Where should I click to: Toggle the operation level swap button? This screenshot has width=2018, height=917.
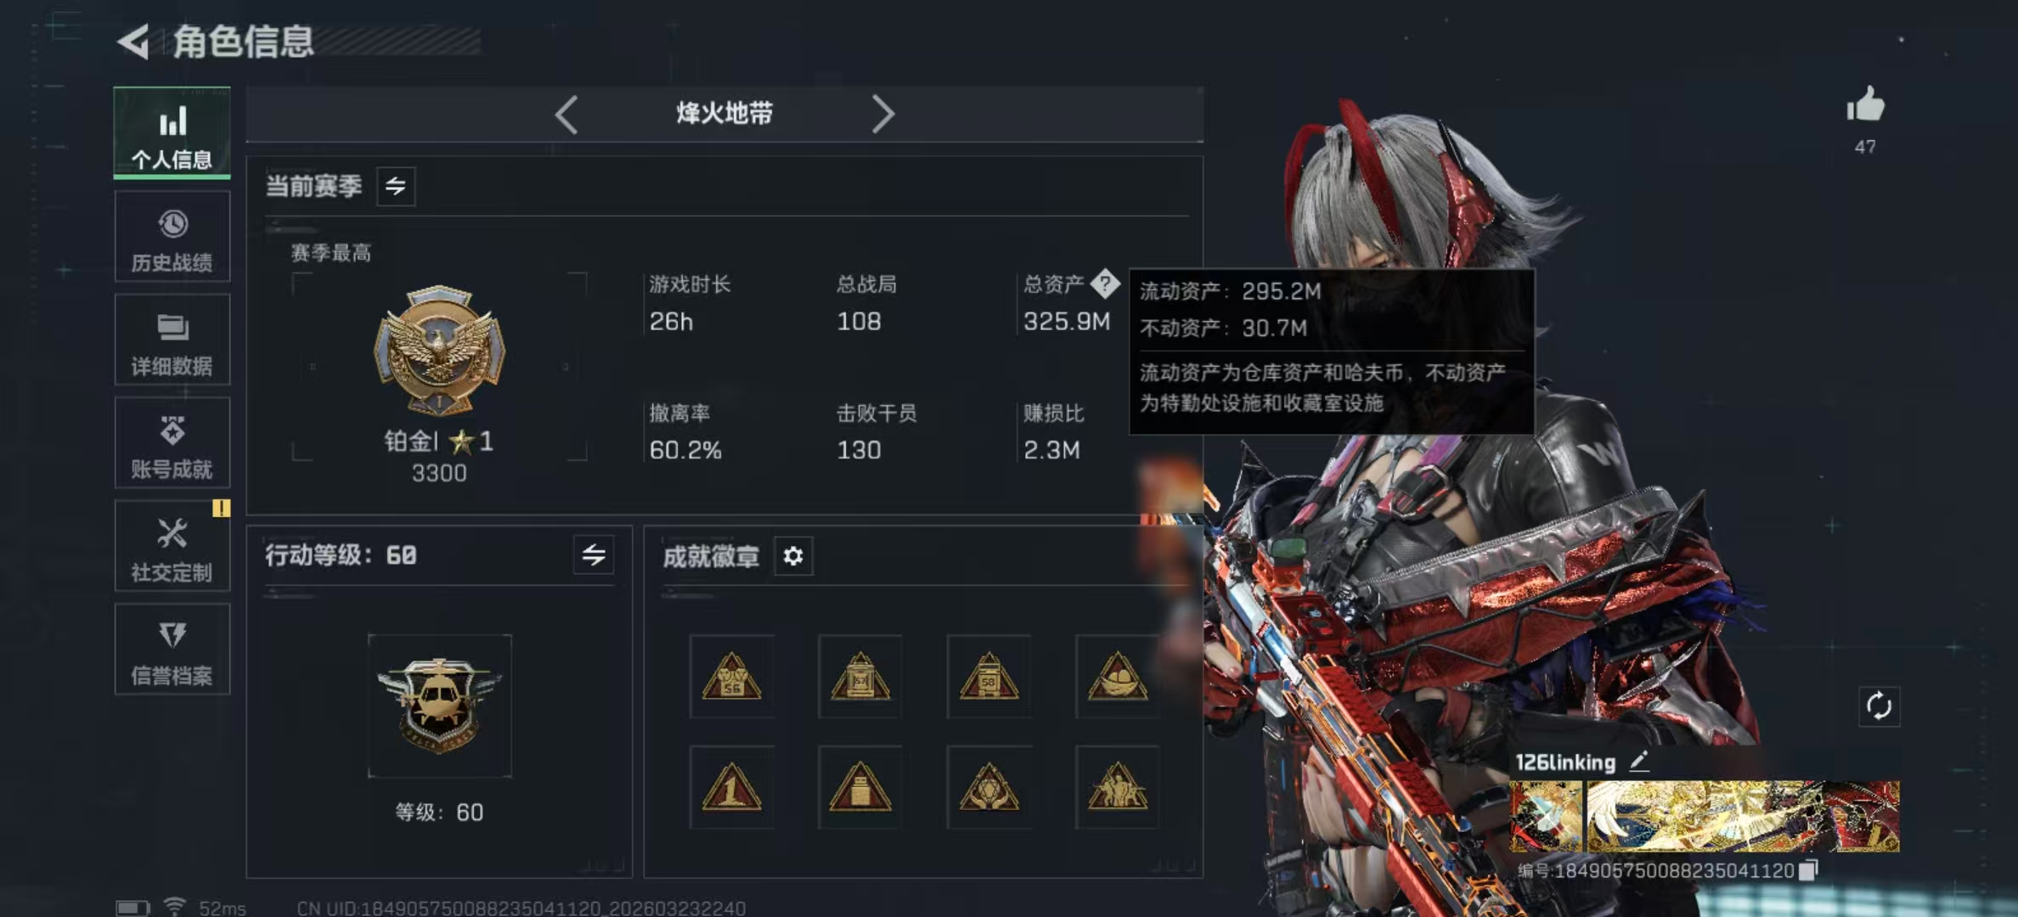594,555
